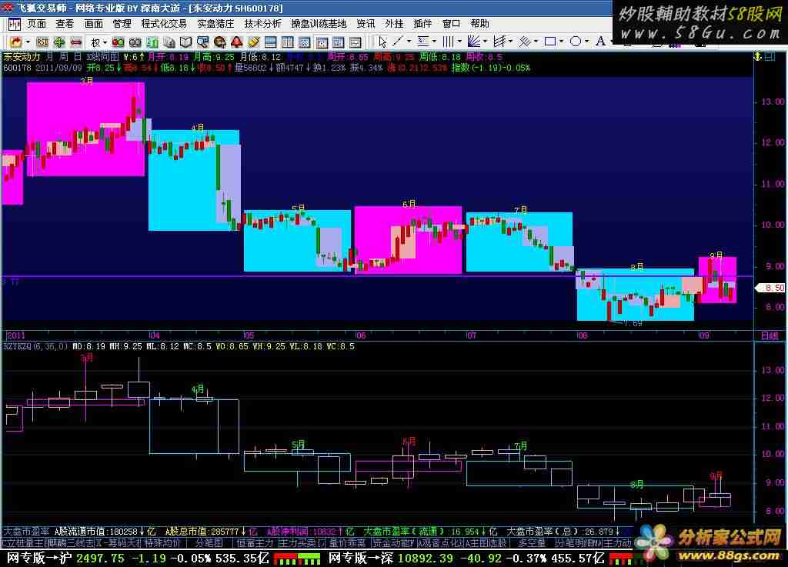The height and width of the screenshot is (567, 788).
Task: Click the yellow anchor icon at chart corner
Action: [x=758, y=57]
